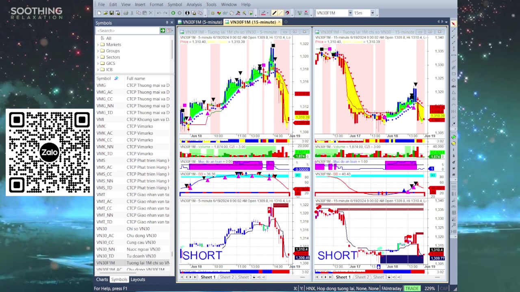Click the Redo arrow icon

pos(165,13)
